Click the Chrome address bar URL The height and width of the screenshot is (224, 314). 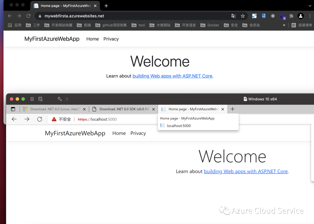(74, 16)
